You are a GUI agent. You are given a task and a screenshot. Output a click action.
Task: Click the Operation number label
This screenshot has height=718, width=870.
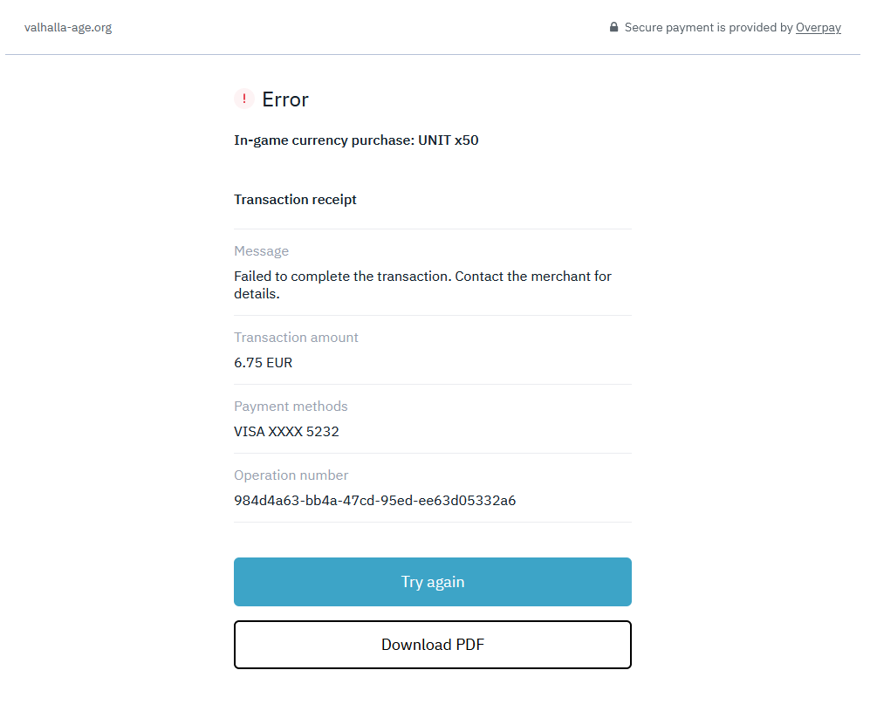[x=291, y=475]
